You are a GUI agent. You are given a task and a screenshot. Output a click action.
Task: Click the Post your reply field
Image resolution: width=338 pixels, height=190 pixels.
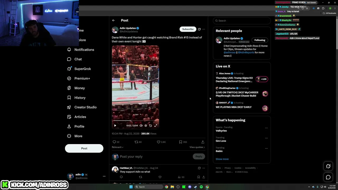click(x=156, y=156)
